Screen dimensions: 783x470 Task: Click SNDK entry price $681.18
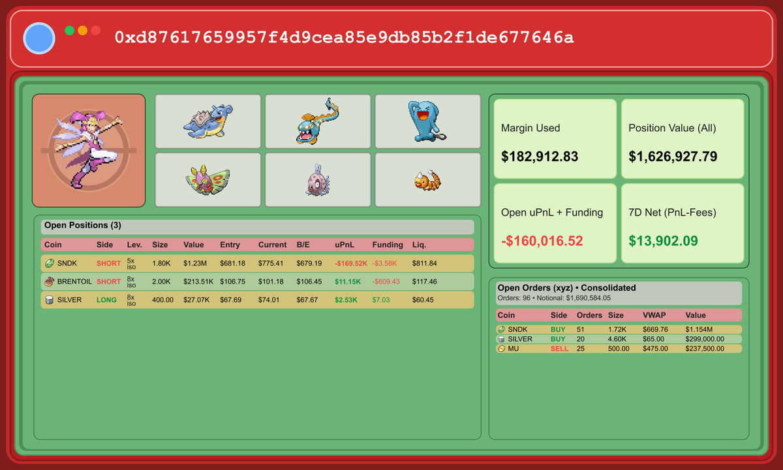tap(233, 263)
